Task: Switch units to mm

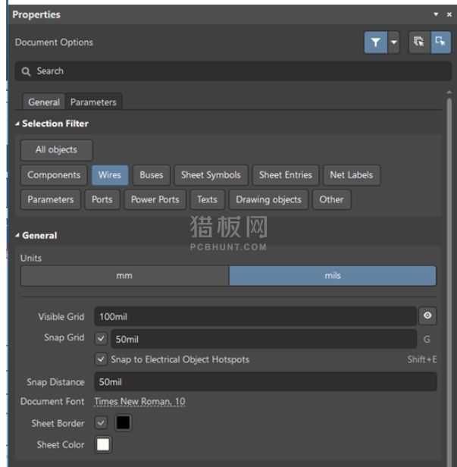Action: 124,276
